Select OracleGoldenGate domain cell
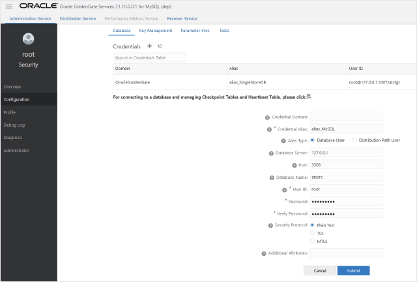The height and width of the screenshot is (282, 417). 170,82
